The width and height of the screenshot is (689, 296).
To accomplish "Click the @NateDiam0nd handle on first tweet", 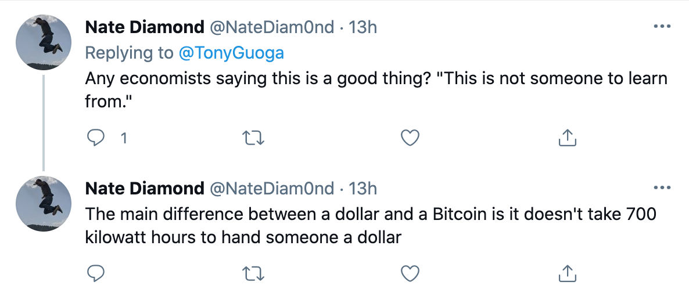I will coord(271,27).
